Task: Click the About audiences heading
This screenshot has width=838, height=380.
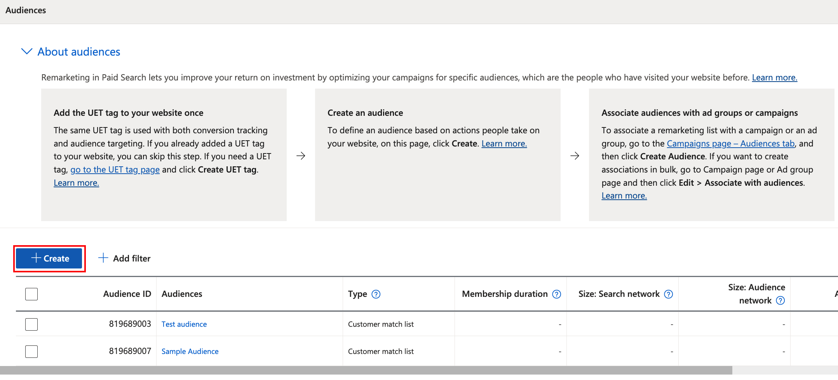Action: pos(79,52)
